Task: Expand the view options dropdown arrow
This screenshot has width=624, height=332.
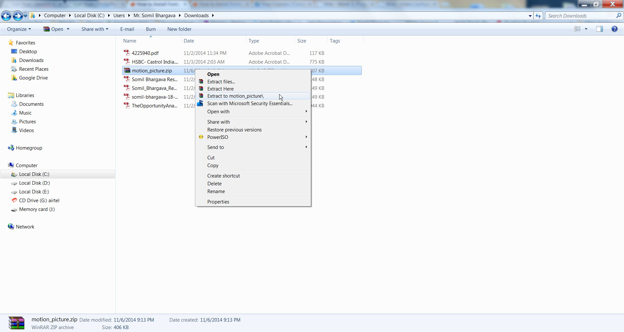Action: pos(586,29)
